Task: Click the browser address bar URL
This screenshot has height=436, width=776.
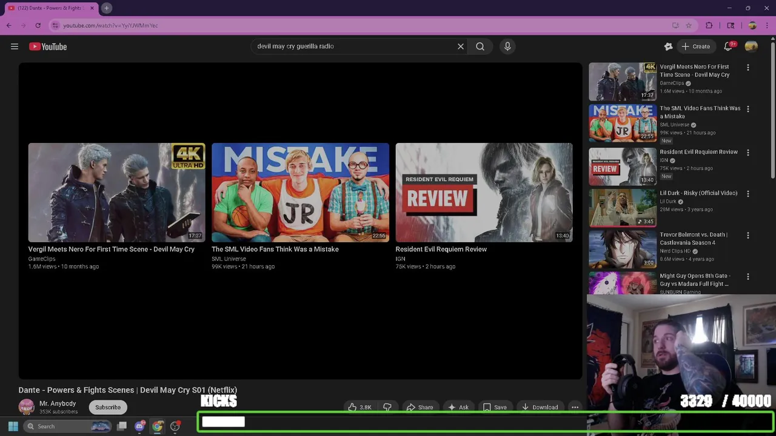Action: pyautogui.click(x=110, y=25)
